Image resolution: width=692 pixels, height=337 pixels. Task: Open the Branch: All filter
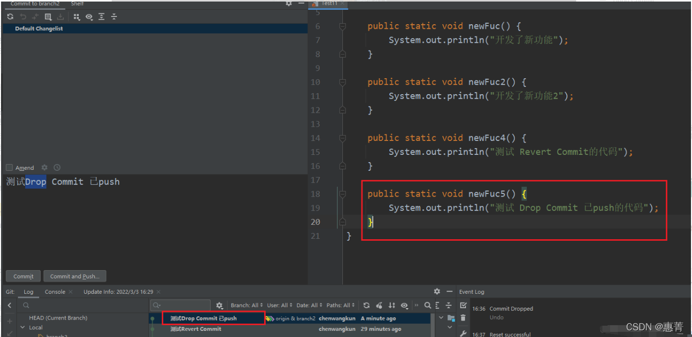point(247,305)
